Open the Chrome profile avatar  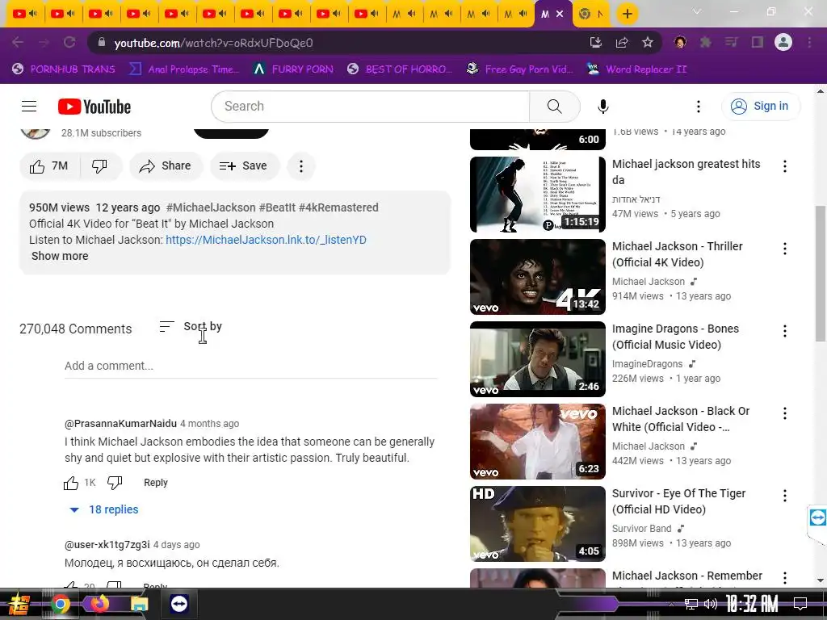[x=783, y=42]
